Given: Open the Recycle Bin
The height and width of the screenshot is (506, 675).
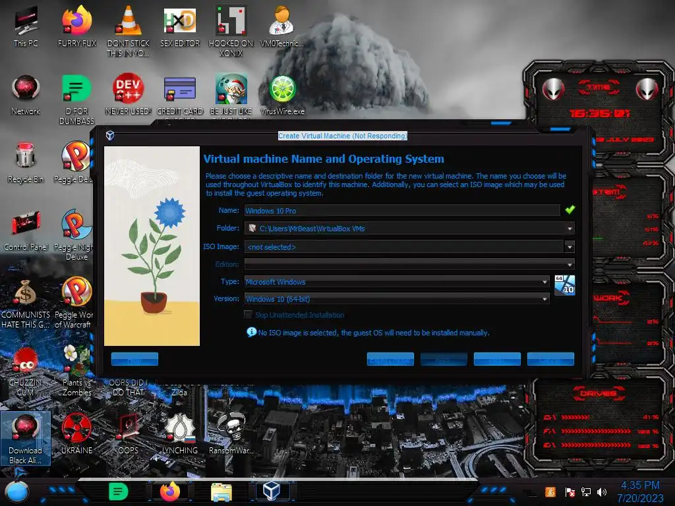Looking at the screenshot, I should click(x=26, y=162).
